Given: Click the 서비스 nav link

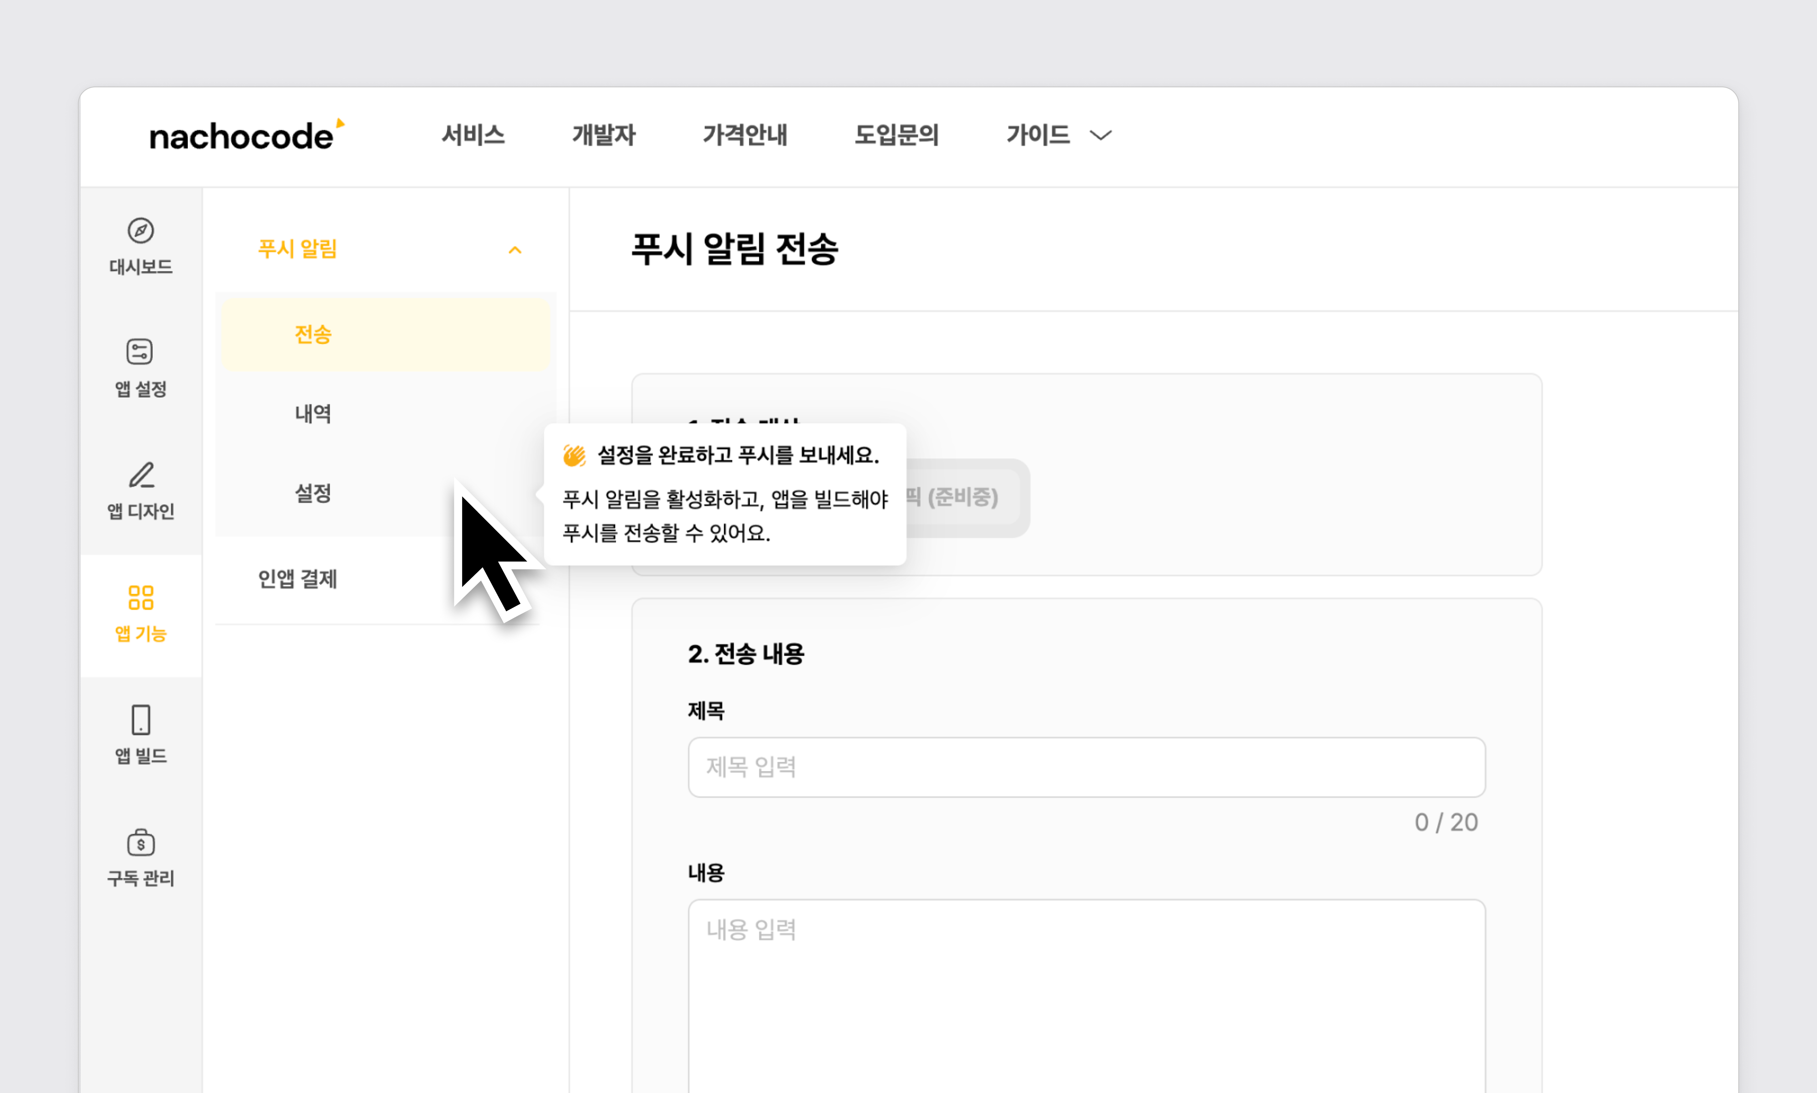Looking at the screenshot, I should click(x=473, y=135).
